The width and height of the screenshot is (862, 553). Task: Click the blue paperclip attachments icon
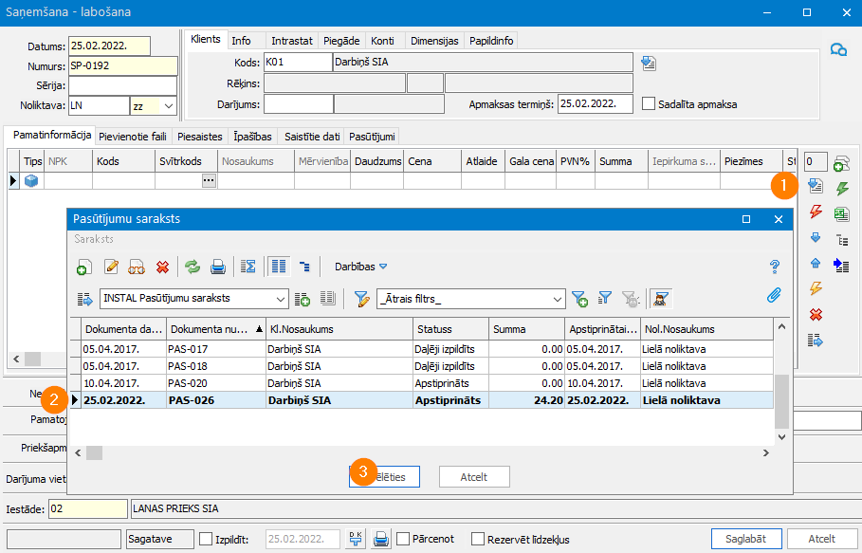click(775, 296)
